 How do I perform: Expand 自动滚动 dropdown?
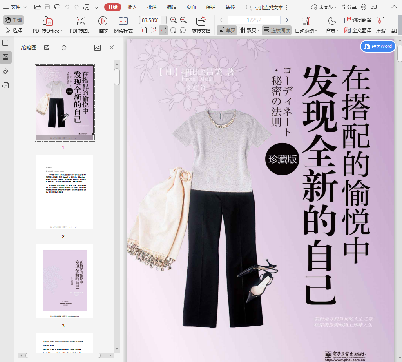(x=316, y=31)
